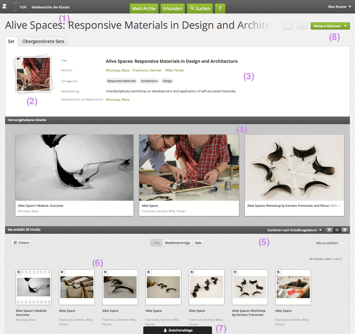
Task: Open the Sortieren nach Erstellungsdatum dropdown
Action: 294,230
